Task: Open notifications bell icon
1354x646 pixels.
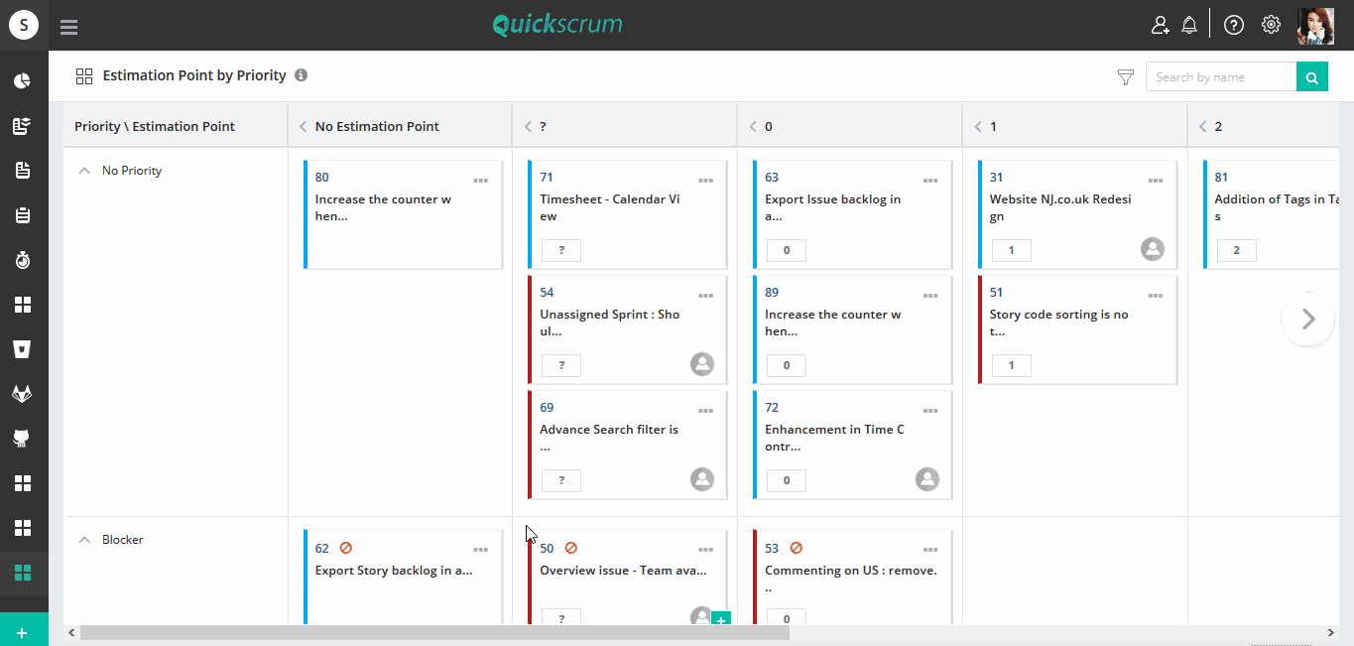Action: coord(1189,24)
